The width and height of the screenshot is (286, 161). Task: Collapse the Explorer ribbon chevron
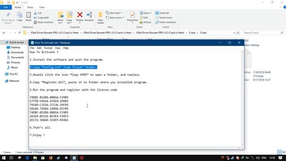tap(280, 7)
